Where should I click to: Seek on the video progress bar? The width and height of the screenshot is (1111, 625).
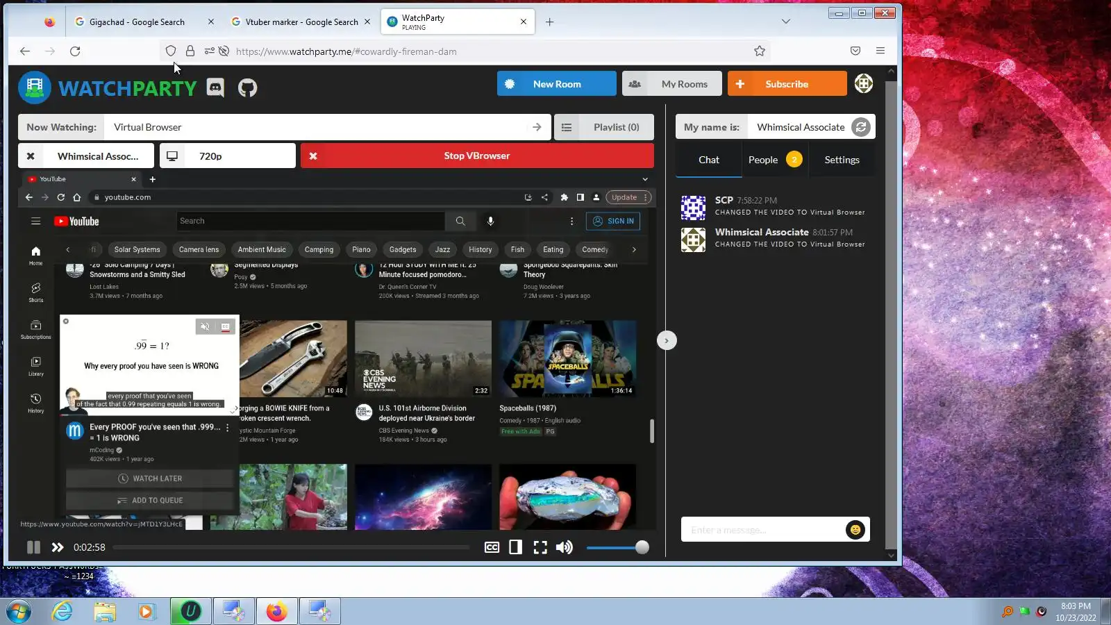(291, 547)
